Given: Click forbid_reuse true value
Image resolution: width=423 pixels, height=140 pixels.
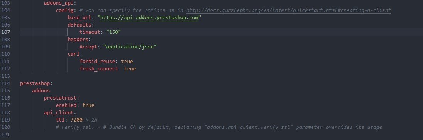Looking at the screenshot, I should tap(127, 62).
